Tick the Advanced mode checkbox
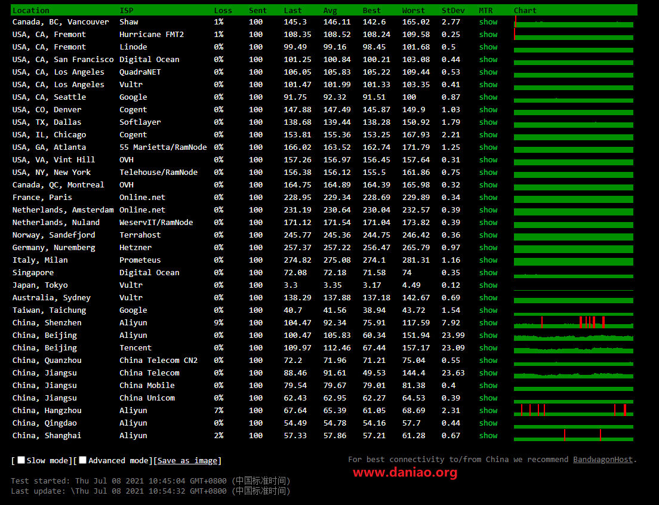The image size is (659, 505). click(x=83, y=460)
